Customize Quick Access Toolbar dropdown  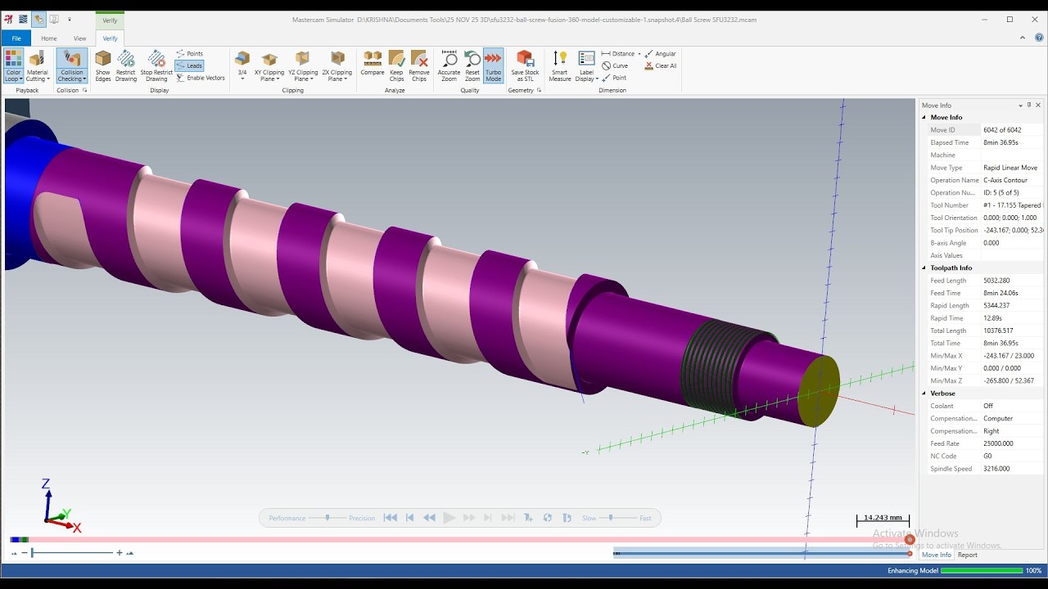coord(70,19)
